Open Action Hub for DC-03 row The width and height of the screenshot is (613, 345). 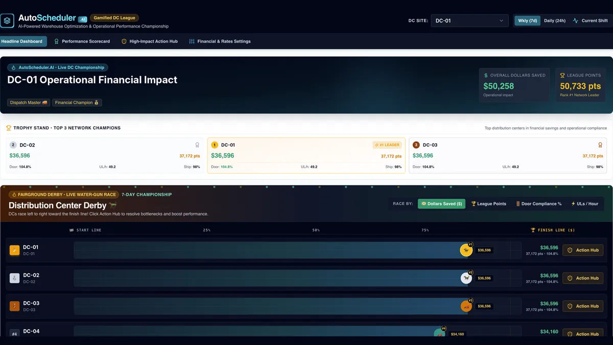pyautogui.click(x=583, y=306)
